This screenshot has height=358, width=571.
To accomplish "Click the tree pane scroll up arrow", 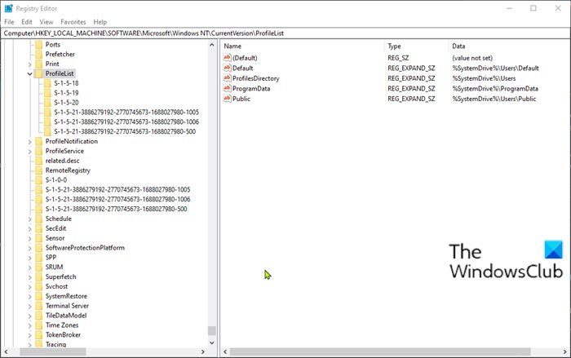I will pyautogui.click(x=212, y=45).
